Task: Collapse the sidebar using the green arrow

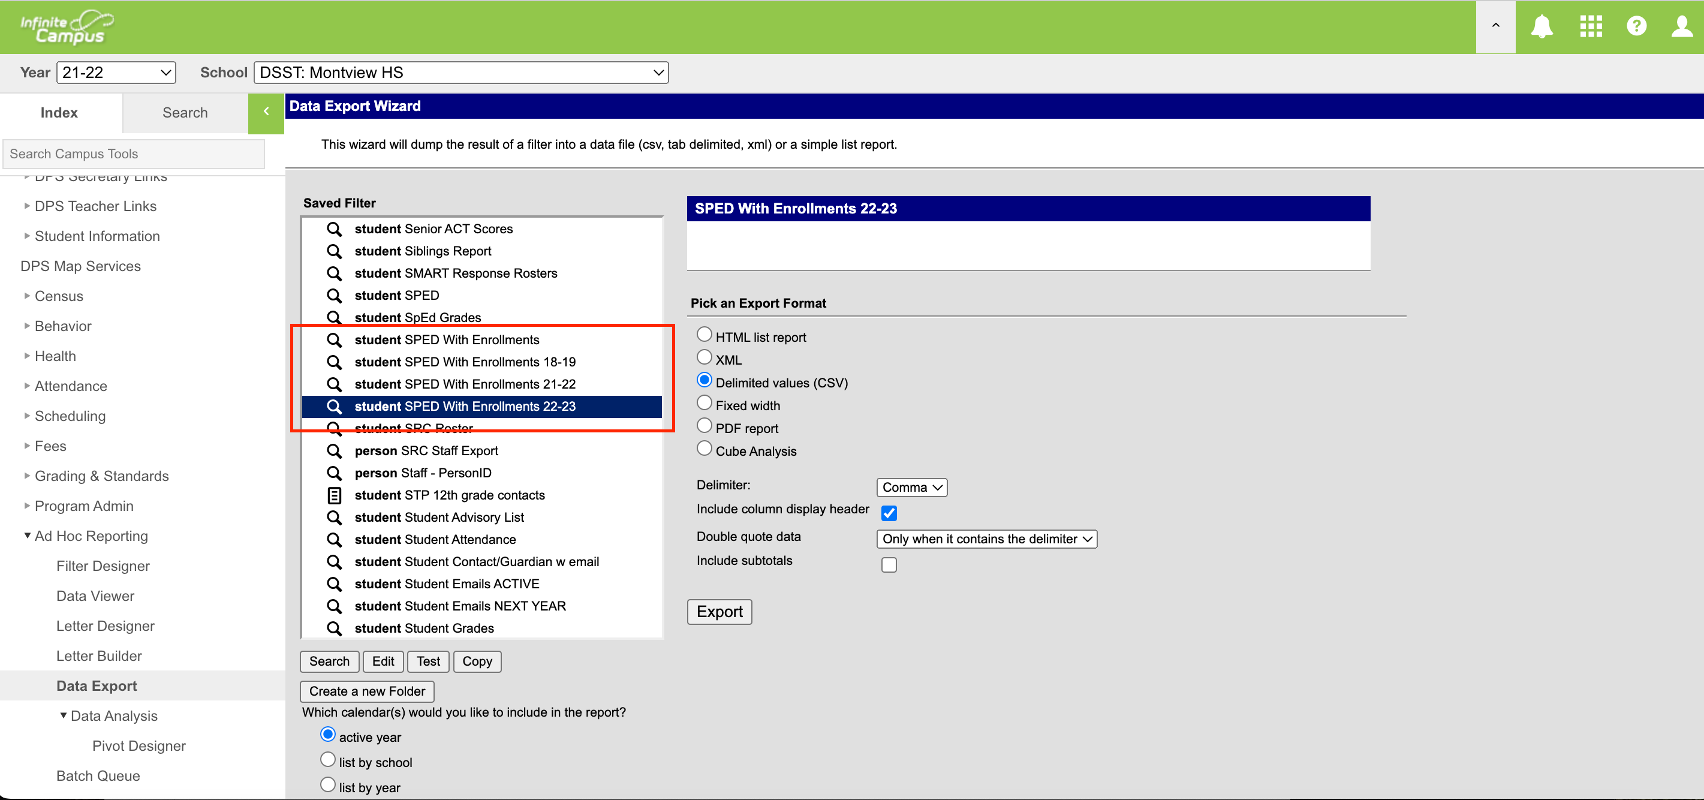Action: (266, 113)
